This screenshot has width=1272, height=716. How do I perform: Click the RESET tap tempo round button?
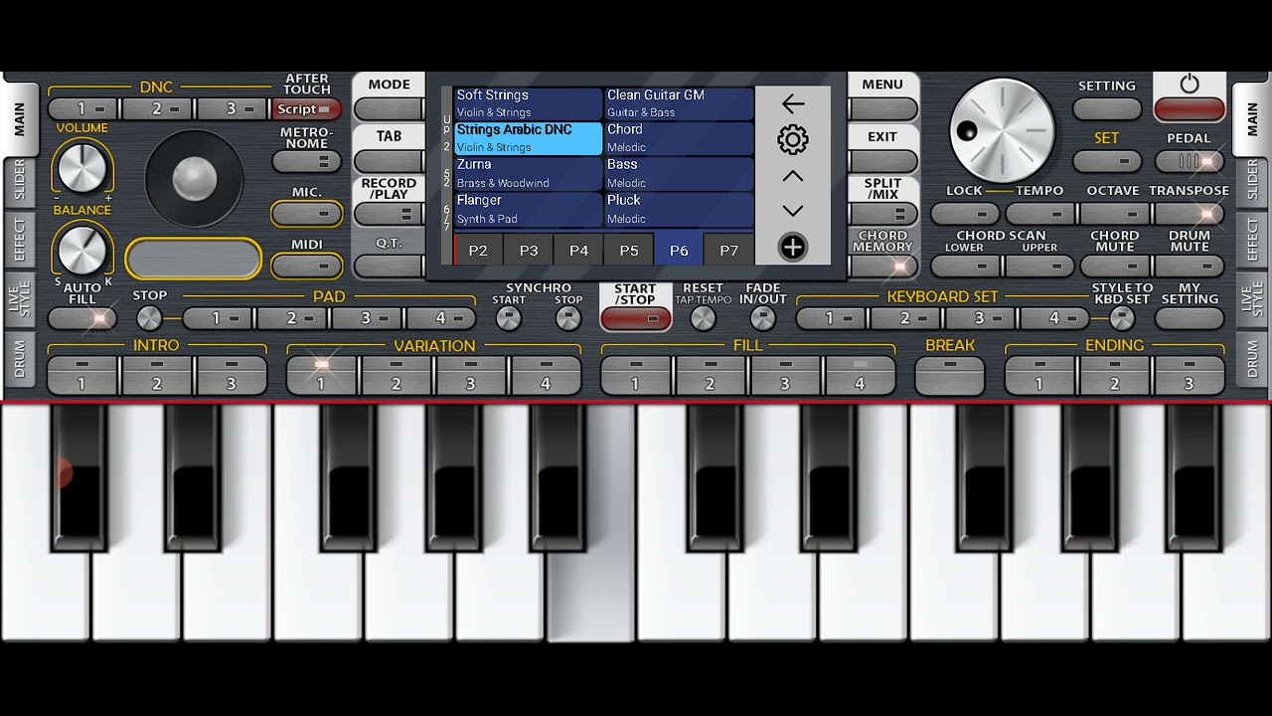703,318
